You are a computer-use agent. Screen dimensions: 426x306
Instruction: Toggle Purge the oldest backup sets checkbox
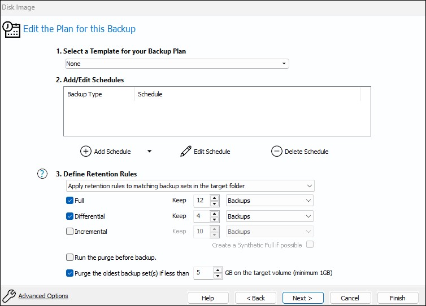70,273
